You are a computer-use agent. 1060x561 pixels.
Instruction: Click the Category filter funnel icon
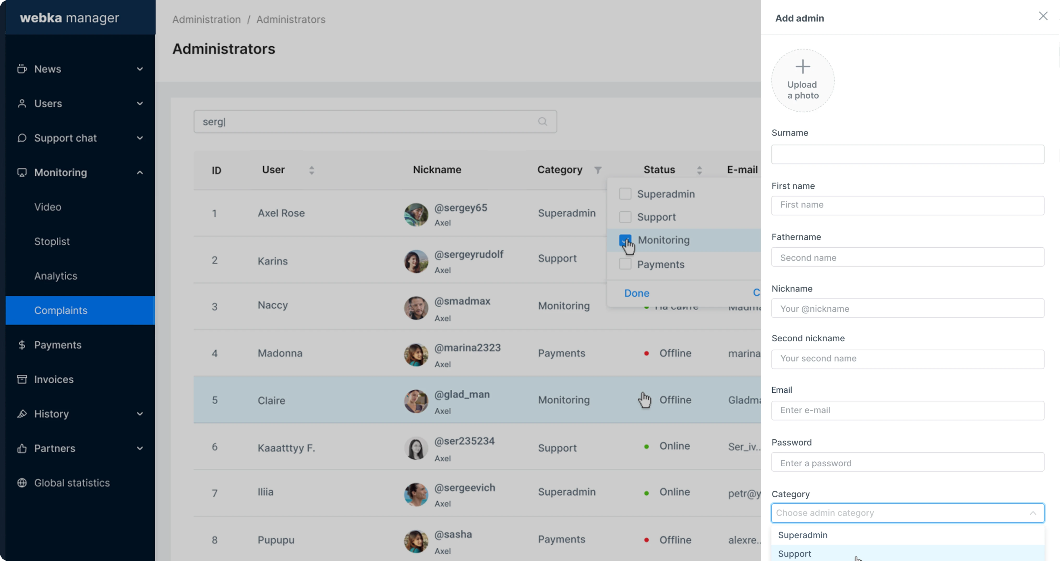pos(598,170)
